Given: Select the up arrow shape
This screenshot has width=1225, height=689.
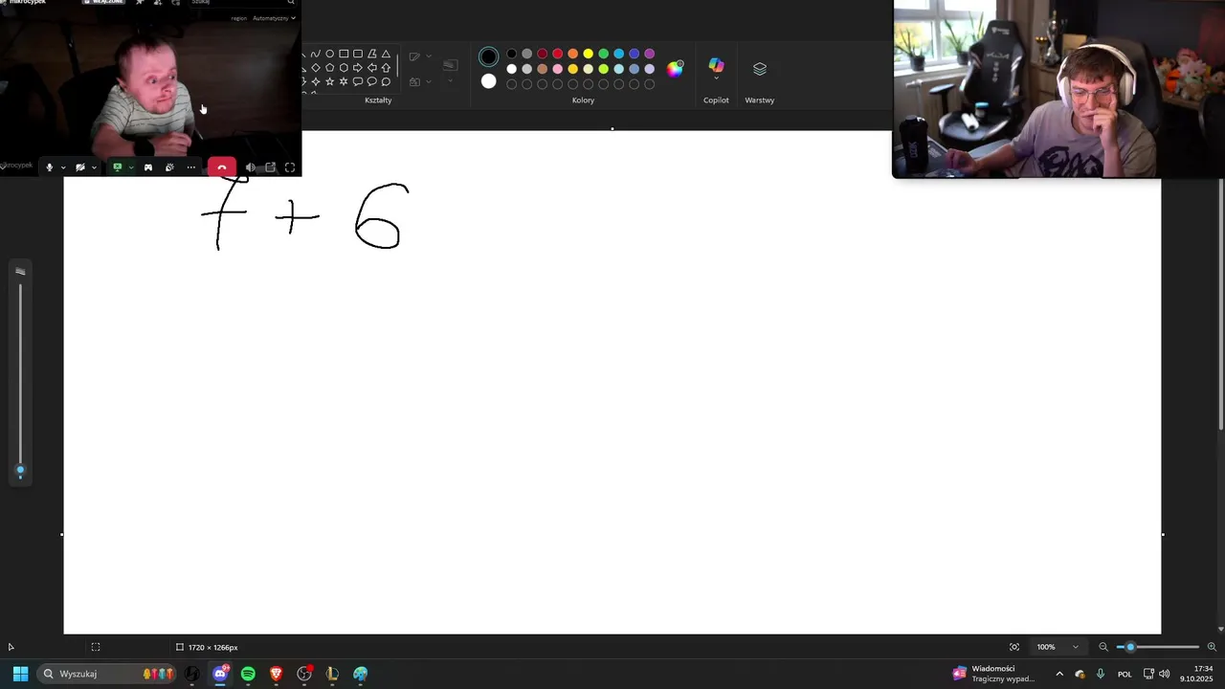Looking at the screenshot, I should (x=386, y=68).
